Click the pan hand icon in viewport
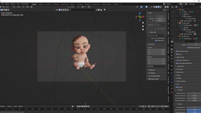 click(x=143, y=26)
